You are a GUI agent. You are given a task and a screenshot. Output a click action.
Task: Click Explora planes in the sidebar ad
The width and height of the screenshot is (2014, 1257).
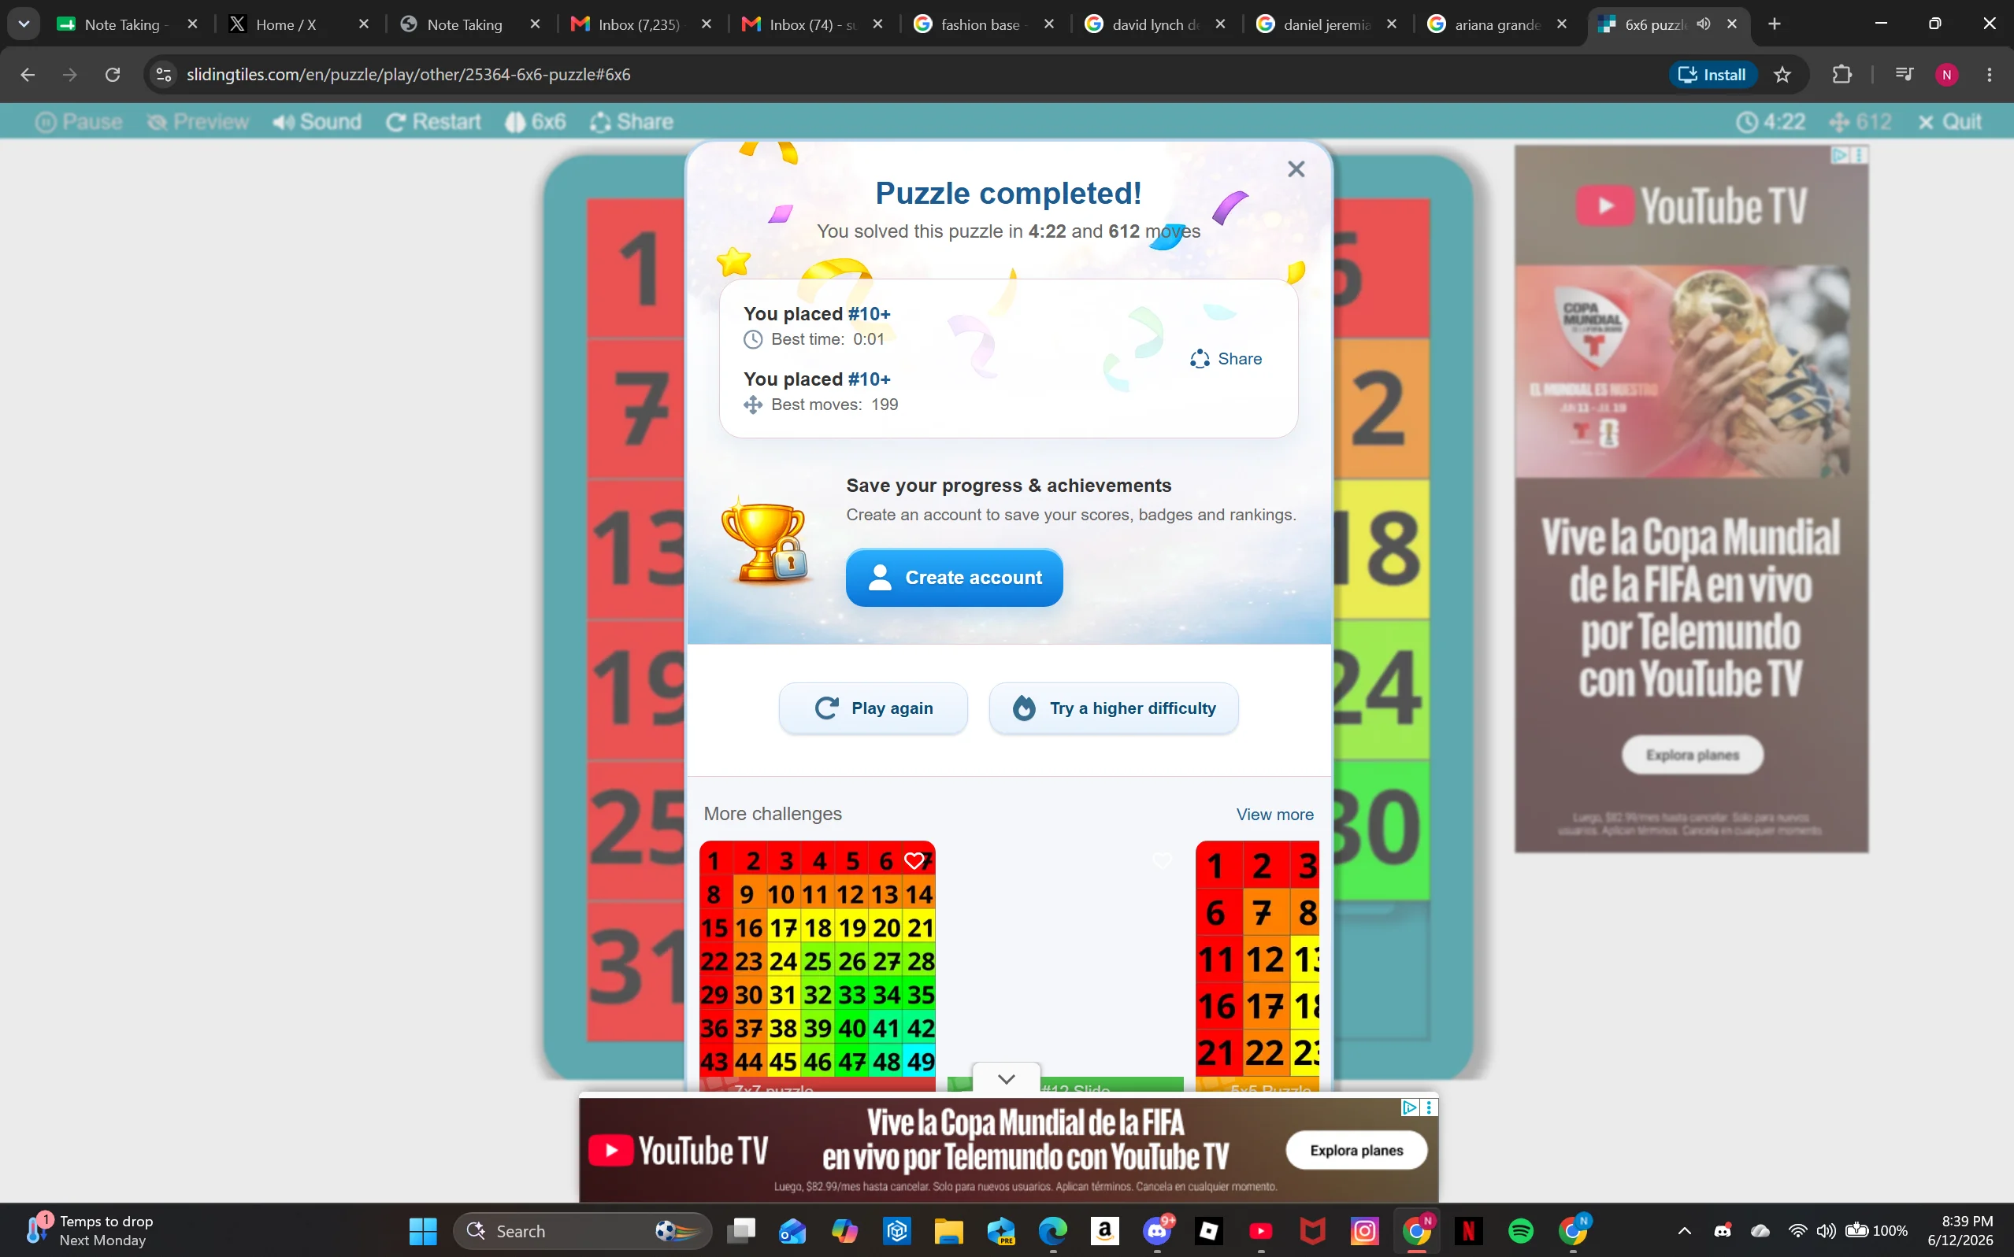1692,755
